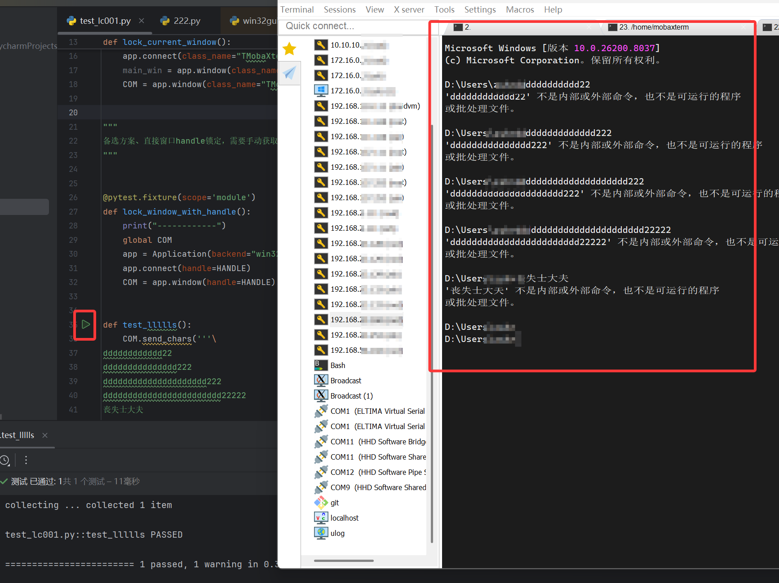Open the Help menu
Viewport: 779px width, 583px height.
(553, 9)
